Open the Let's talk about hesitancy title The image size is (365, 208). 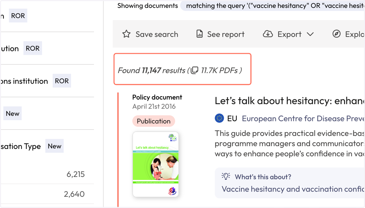tap(290, 101)
